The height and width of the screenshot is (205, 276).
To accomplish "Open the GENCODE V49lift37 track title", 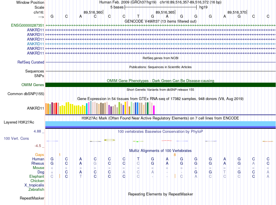I will 160,21.
